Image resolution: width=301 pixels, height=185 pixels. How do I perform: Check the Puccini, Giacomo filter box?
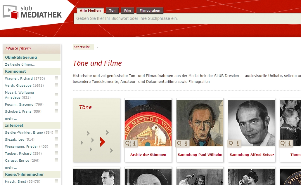(x=56, y=104)
